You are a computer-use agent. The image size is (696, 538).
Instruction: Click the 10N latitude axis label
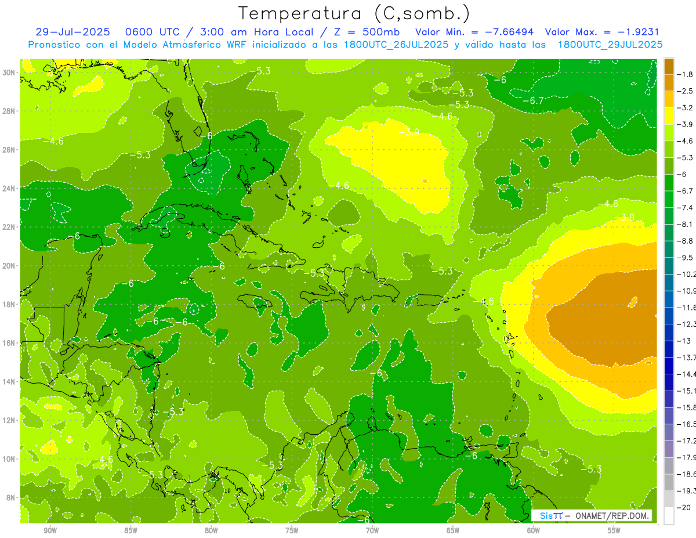pyautogui.click(x=9, y=458)
